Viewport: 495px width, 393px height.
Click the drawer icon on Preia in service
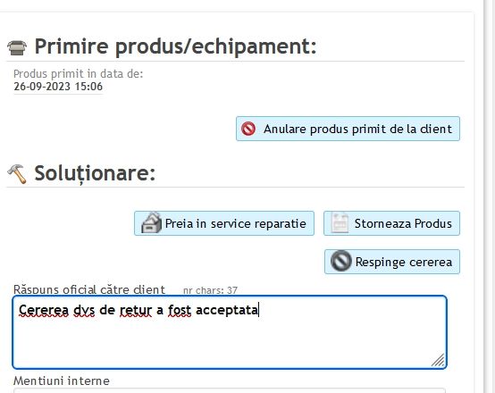[x=151, y=223]
